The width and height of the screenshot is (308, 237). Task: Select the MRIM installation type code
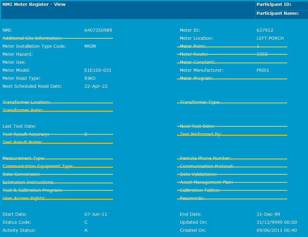pyautogui.click(x=90, y=46)
